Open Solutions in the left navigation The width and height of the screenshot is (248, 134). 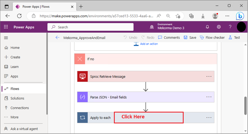coord(17,98)
